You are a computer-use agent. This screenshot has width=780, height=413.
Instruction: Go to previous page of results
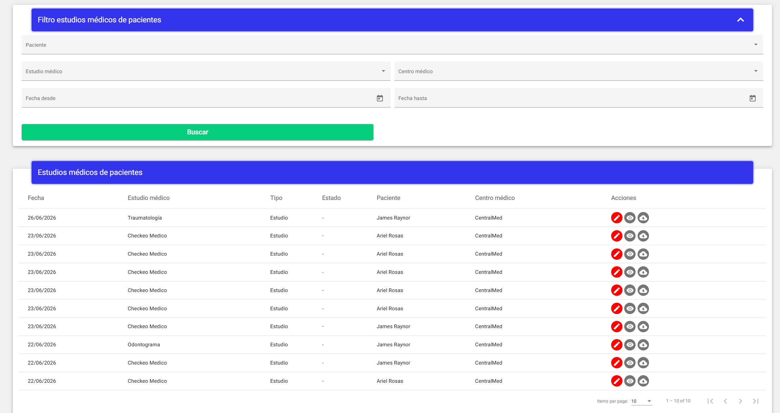point(725,401)
